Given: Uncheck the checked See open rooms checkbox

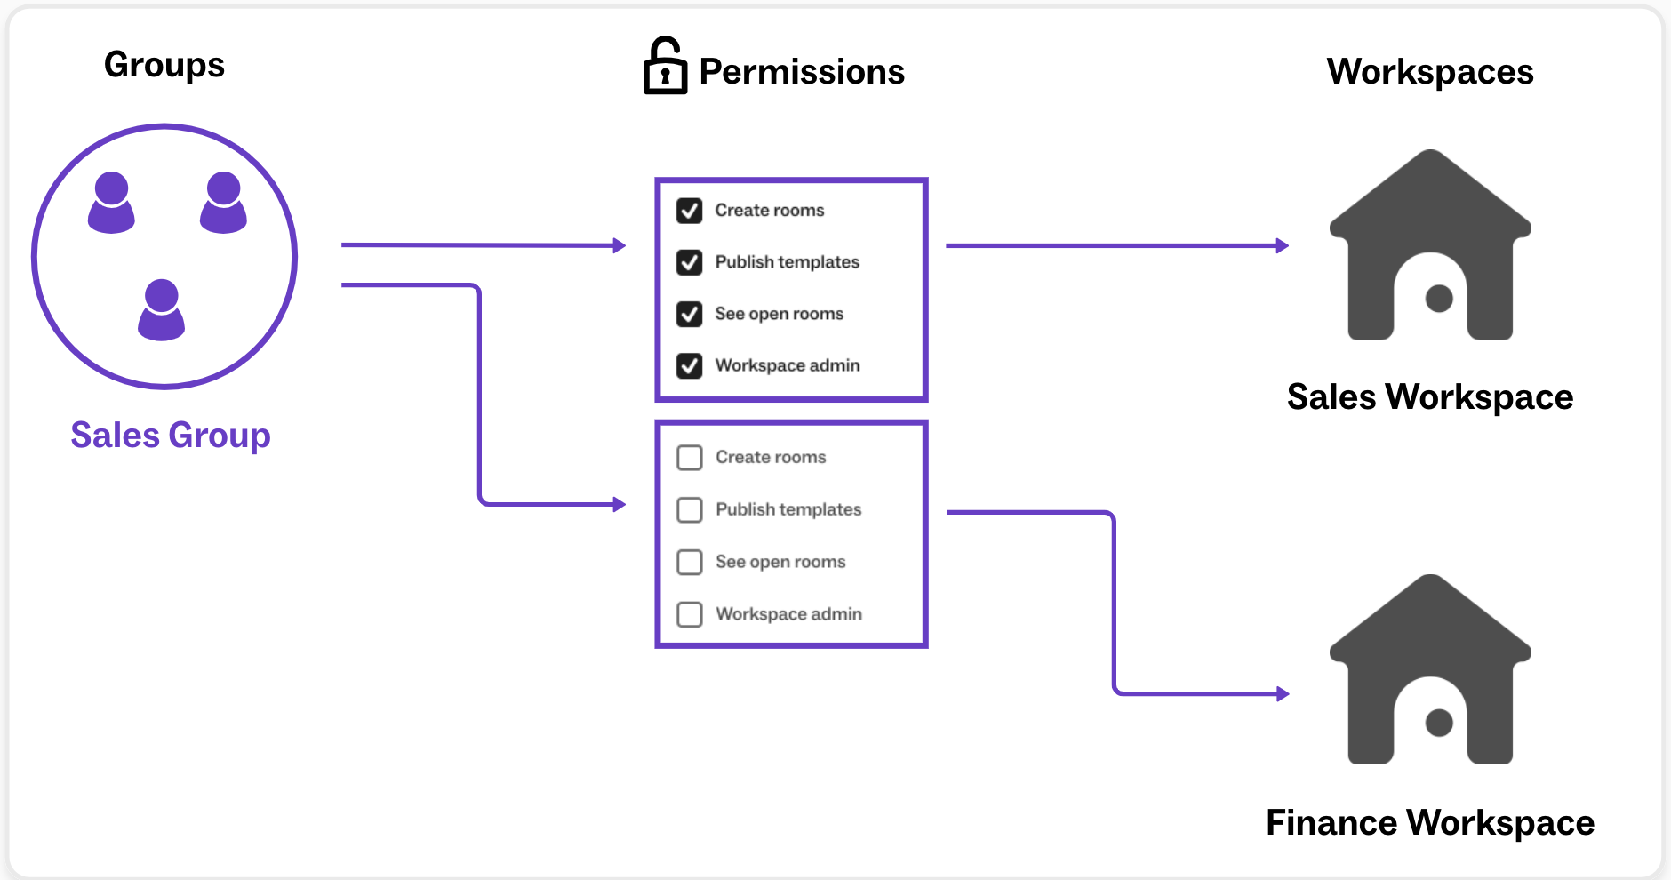Looking at the screenshot, I should (x=690, y=314).
